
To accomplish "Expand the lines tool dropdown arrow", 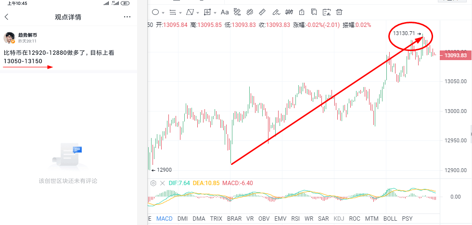I will pos(180,12).
